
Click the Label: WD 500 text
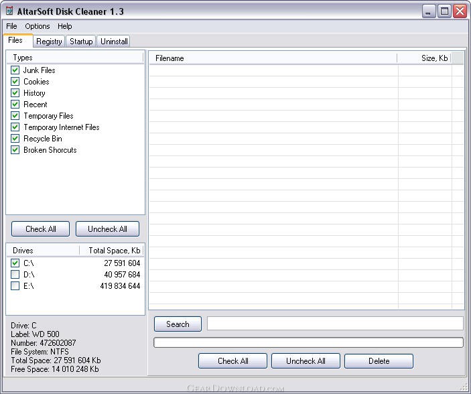(x=35, y=334)
